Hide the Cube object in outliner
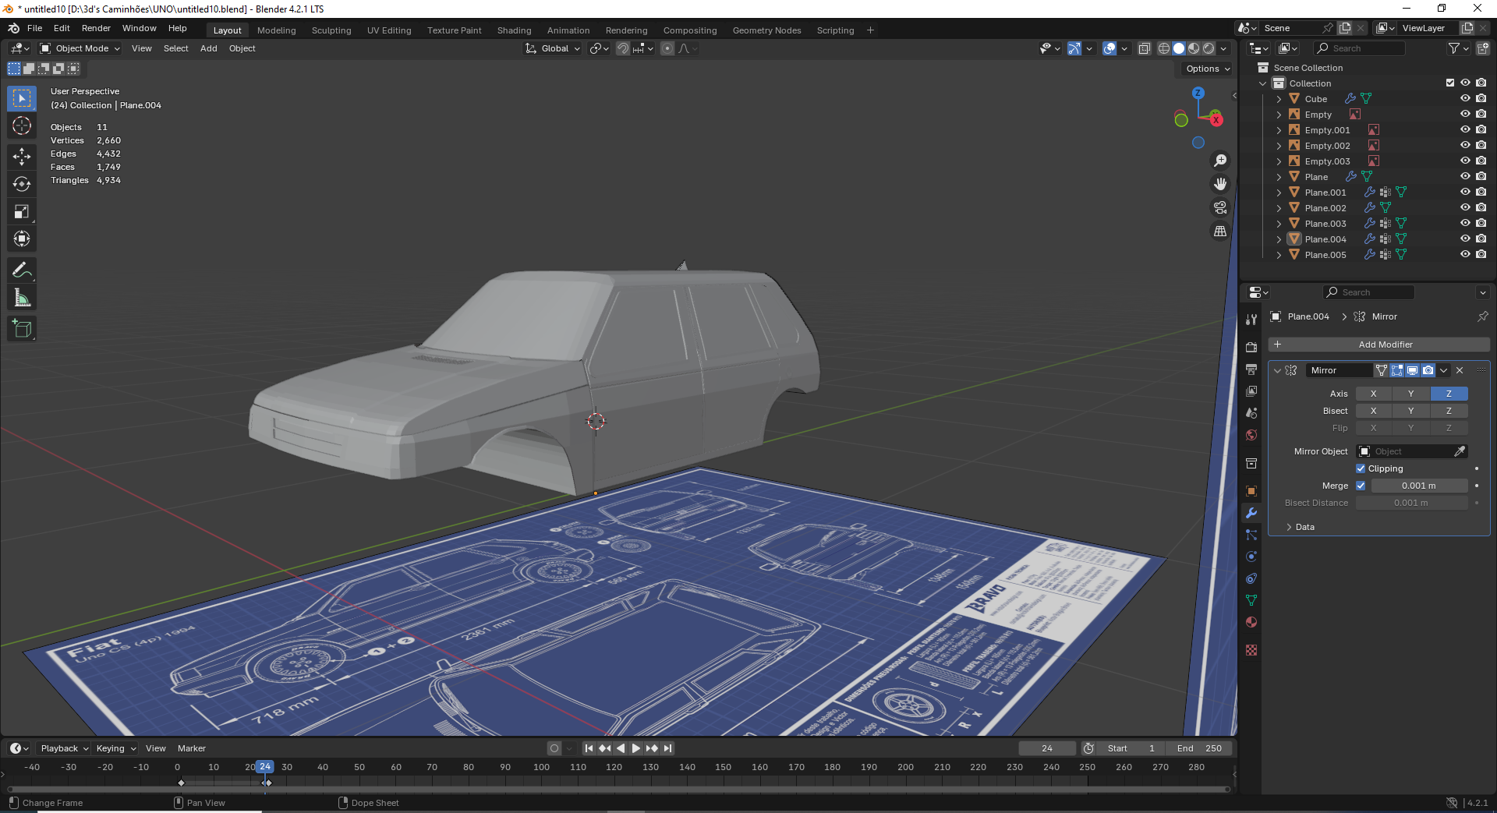The height and width of the screenshot is (813, 1497). pyautogui.click(x=1465, y=99)
